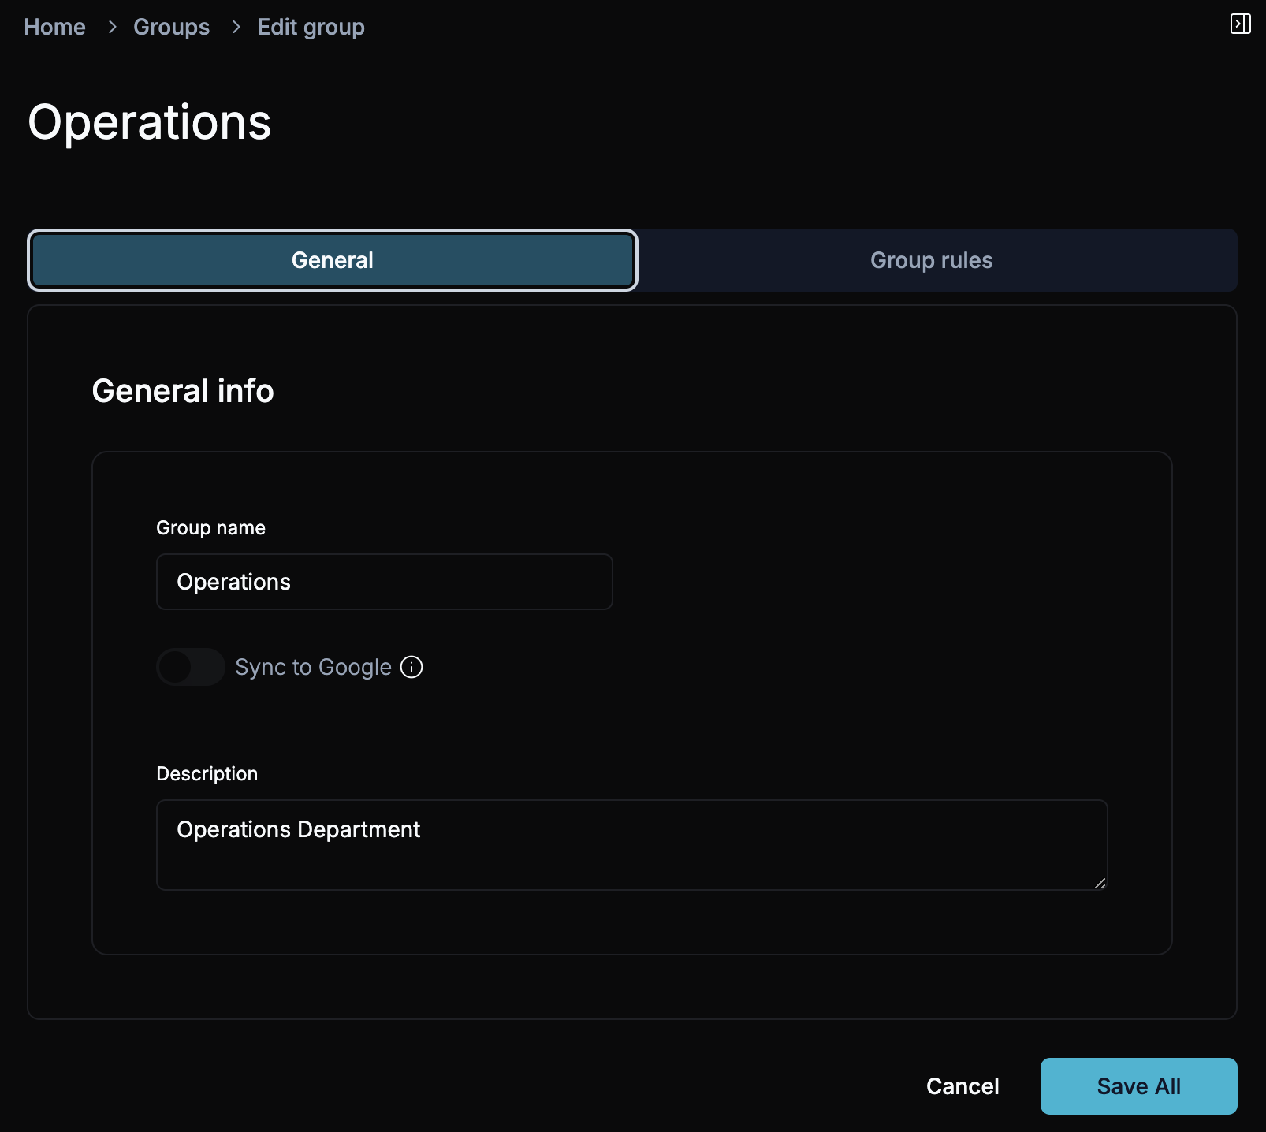The height and width of the screenshot is (1132, 1266).
Task: Click the Edit group breadcrumb item
Action: point(311,28)
